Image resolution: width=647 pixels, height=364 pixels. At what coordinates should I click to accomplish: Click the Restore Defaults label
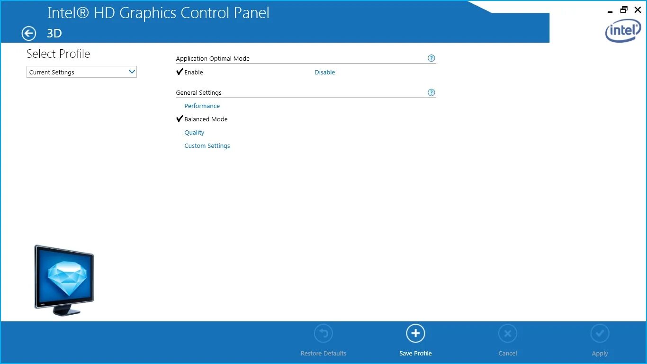click(x=323, y=354)
